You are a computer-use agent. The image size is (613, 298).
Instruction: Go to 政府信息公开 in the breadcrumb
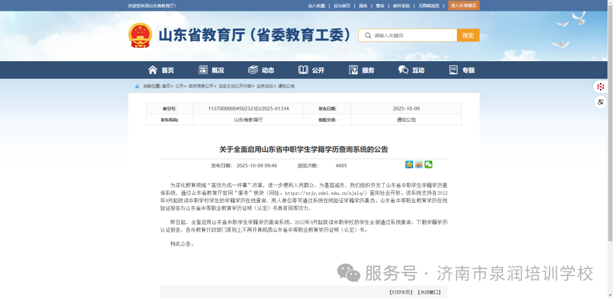coord(201,86)
